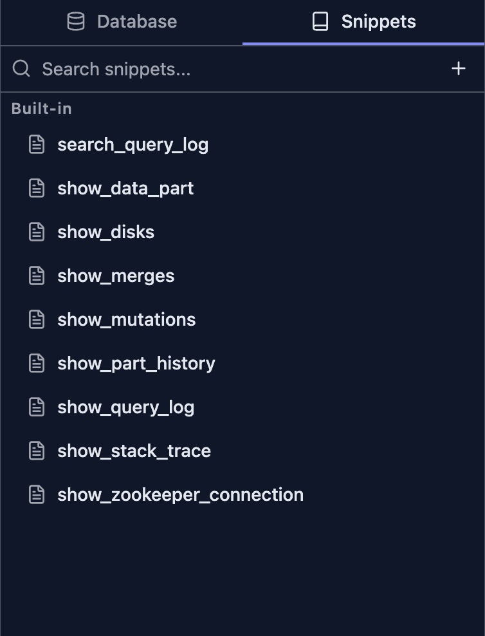This screenshot has width=485, height=636.
Task: Click the database cylinder icon
Action: pos(76,22)
